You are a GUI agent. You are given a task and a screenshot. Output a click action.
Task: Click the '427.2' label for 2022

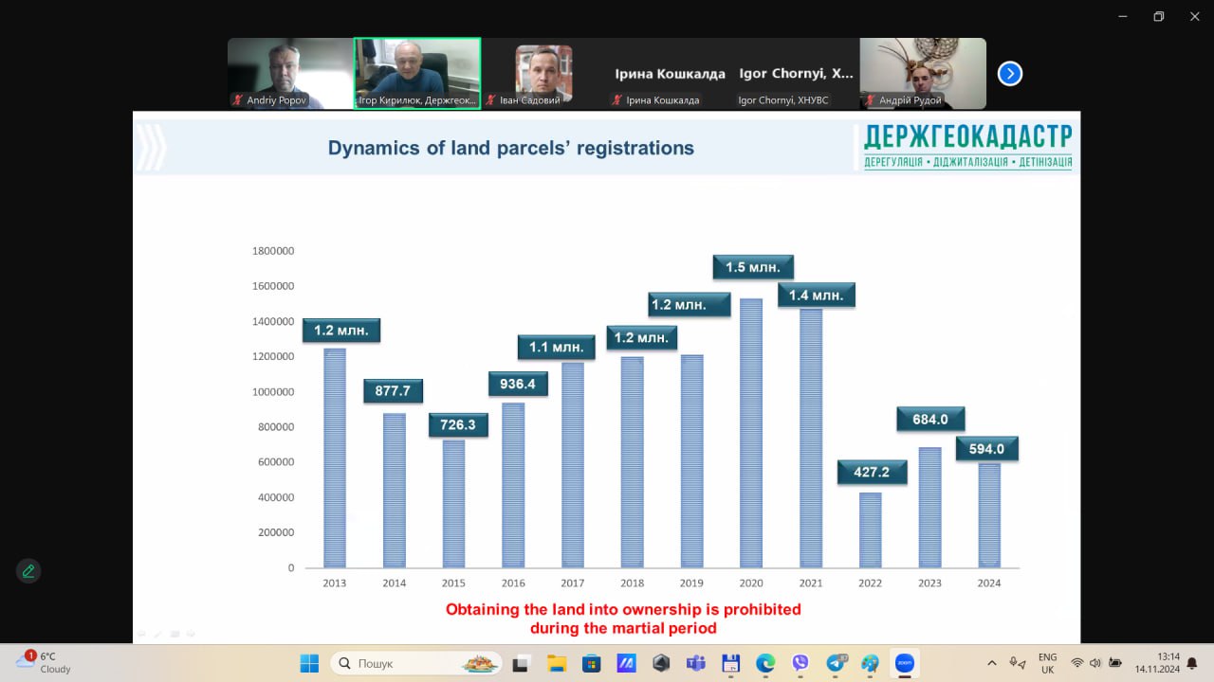pos(872,472)
